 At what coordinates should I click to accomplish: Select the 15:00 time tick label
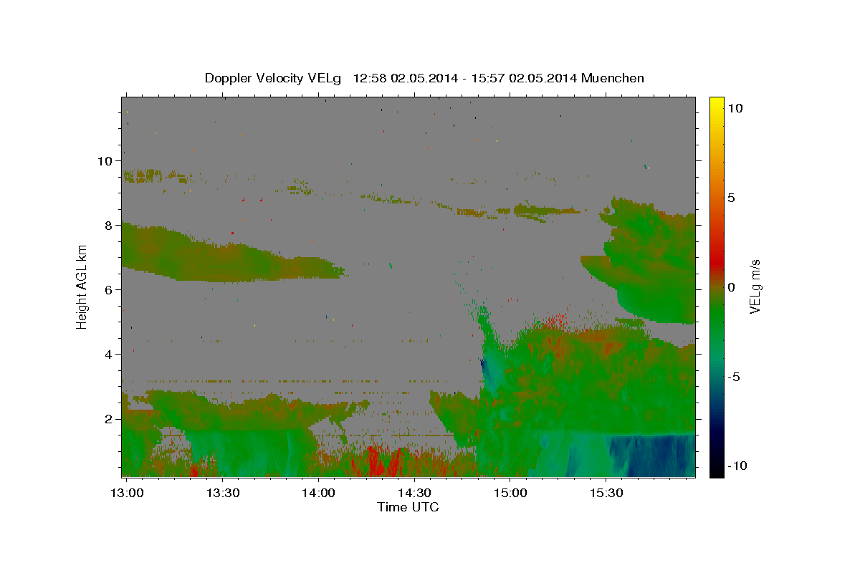pyautogui.click(x=510, y=493)
